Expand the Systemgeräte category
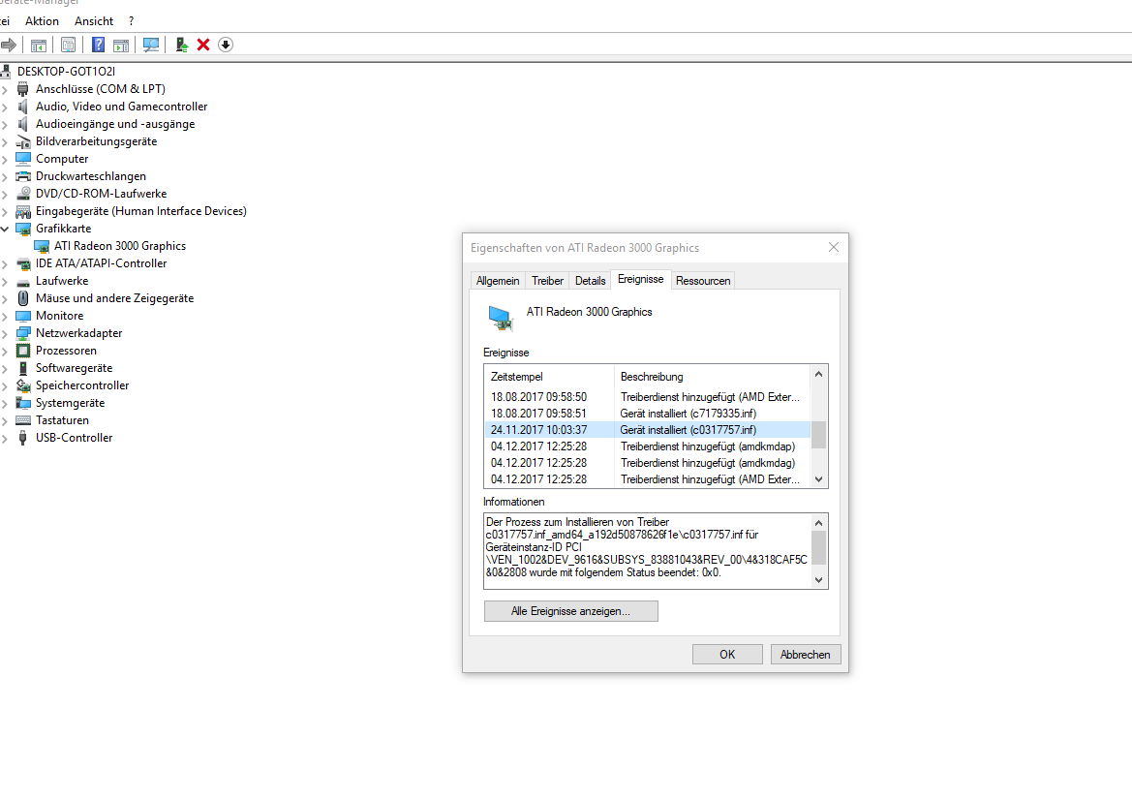Screen dimensions: 1132x800 (5, 403)
